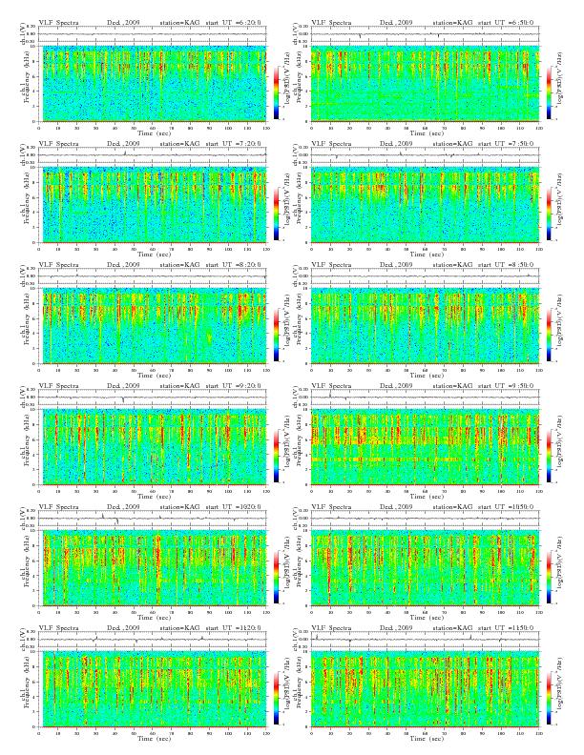Click the color legend for the 9:20 panel
The height and width of the screenshot is (755, 584).
pos(276,457)
